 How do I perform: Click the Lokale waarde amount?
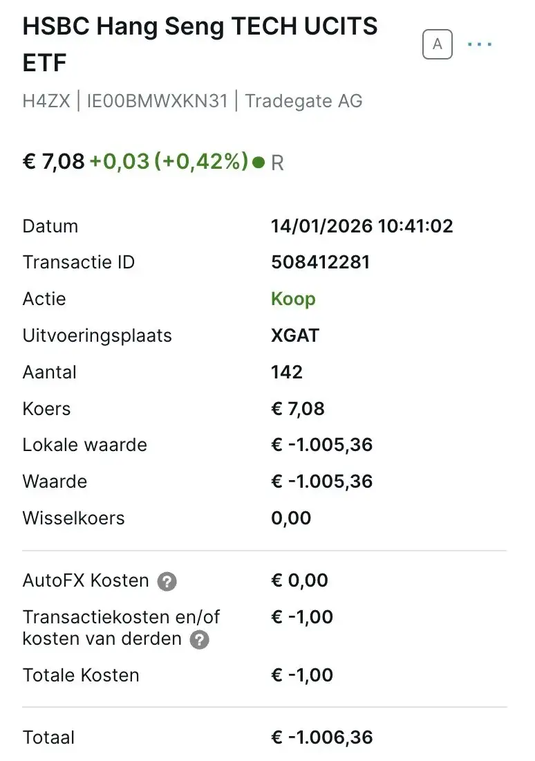322,445
